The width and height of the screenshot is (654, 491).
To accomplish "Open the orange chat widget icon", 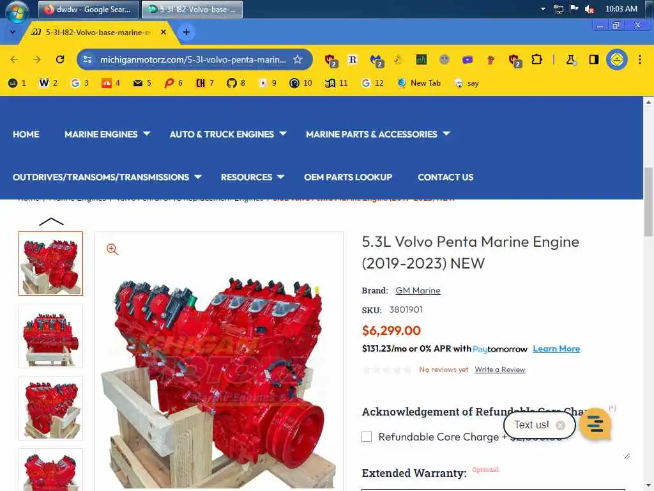I will tap(595, 425).
